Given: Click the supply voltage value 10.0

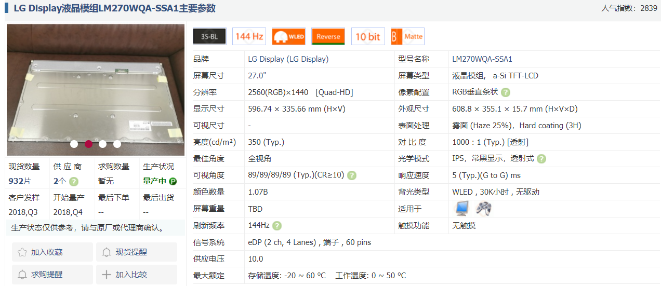Looking at the screenshot, I should (x=256, y=259).
